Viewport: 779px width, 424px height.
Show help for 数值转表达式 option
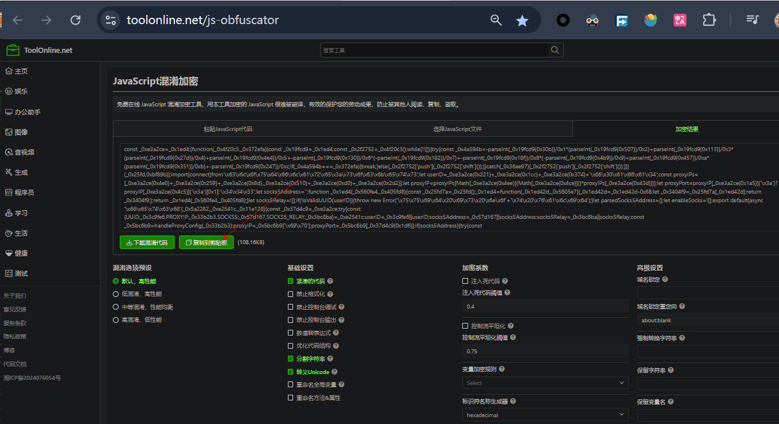coord(336,333)
